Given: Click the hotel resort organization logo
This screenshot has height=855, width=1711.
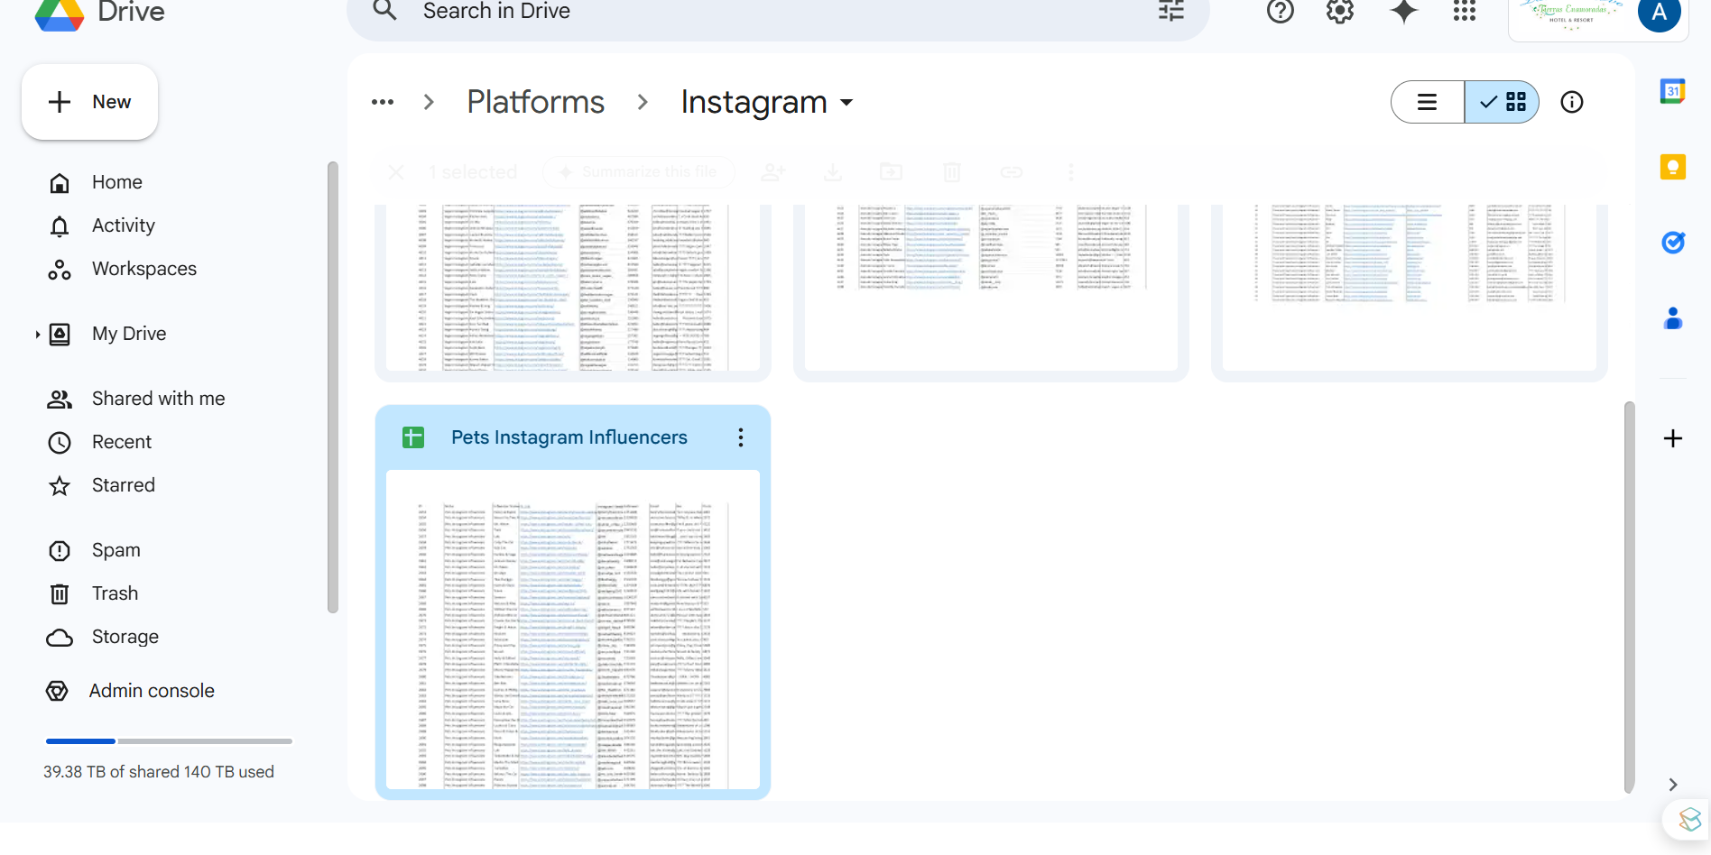Looking at the screenshot, I should 1572,14.
